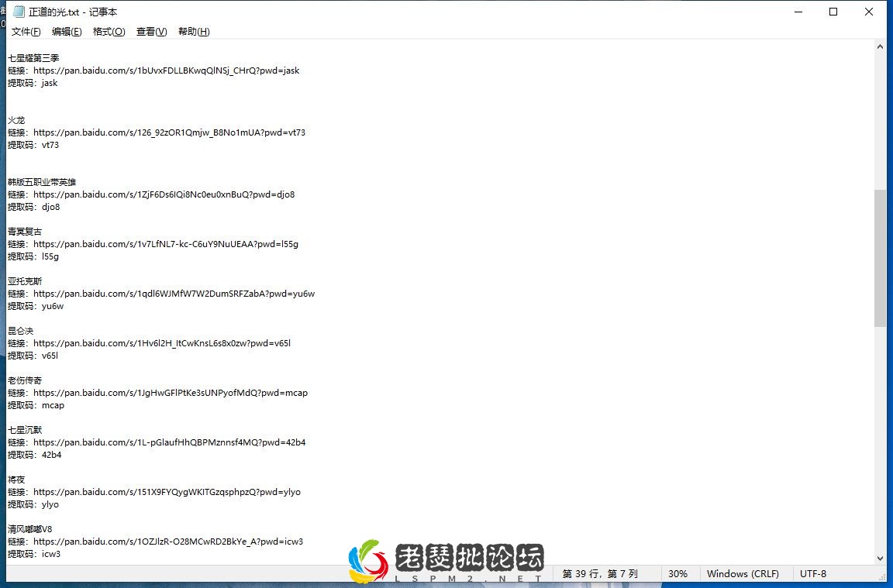
Task: Close the Notepad window
Action: (868, 12)
